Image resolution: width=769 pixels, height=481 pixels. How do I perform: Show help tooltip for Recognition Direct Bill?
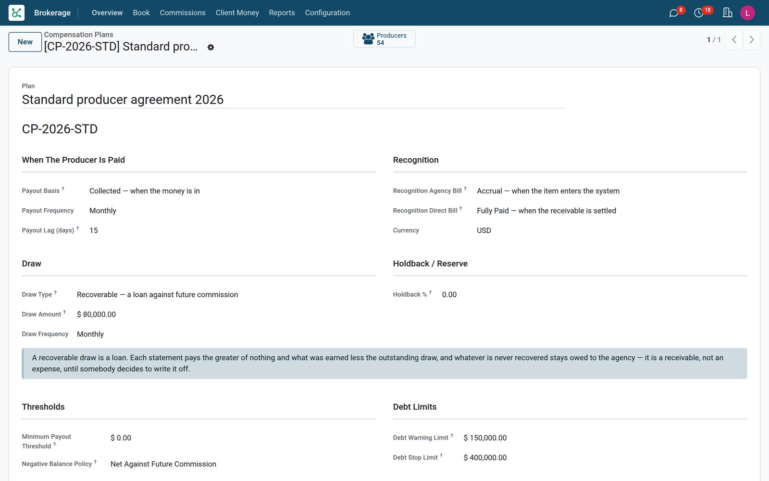[460, 209]
